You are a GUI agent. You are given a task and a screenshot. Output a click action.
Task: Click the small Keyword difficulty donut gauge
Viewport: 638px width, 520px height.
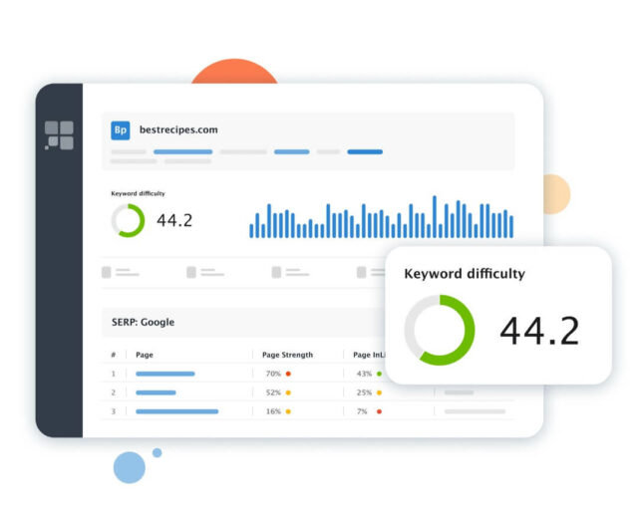click(x=128, y=220)
